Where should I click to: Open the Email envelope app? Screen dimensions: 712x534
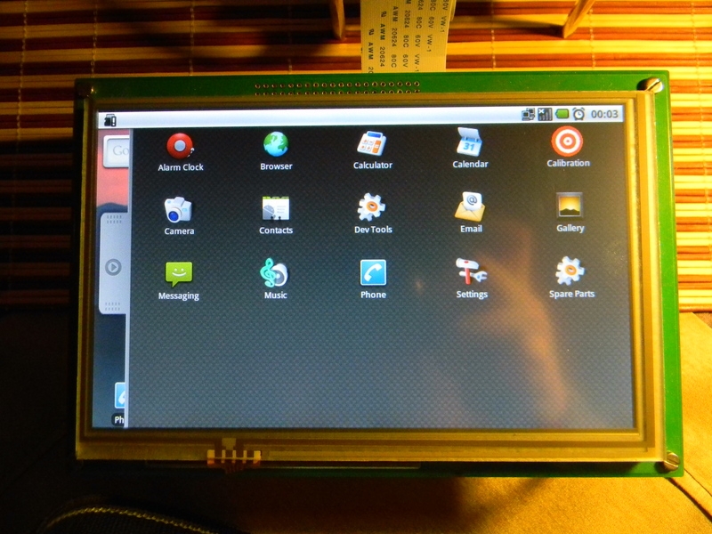coord(471,213)
